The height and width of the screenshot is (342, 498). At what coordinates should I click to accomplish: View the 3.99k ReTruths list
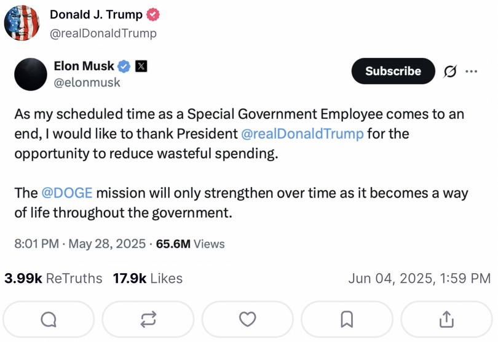click(x=53, y=279)
